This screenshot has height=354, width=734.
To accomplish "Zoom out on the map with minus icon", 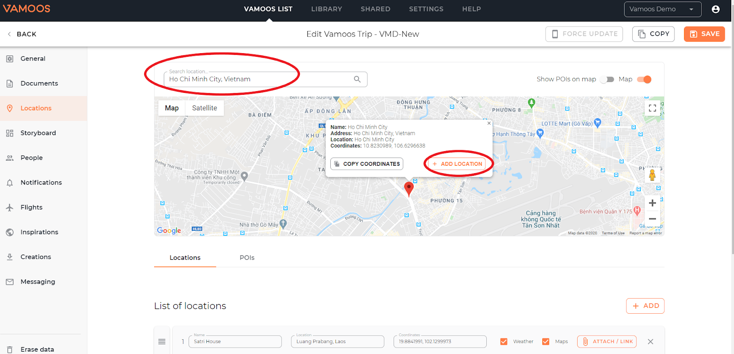I will (x=652, y=219).
